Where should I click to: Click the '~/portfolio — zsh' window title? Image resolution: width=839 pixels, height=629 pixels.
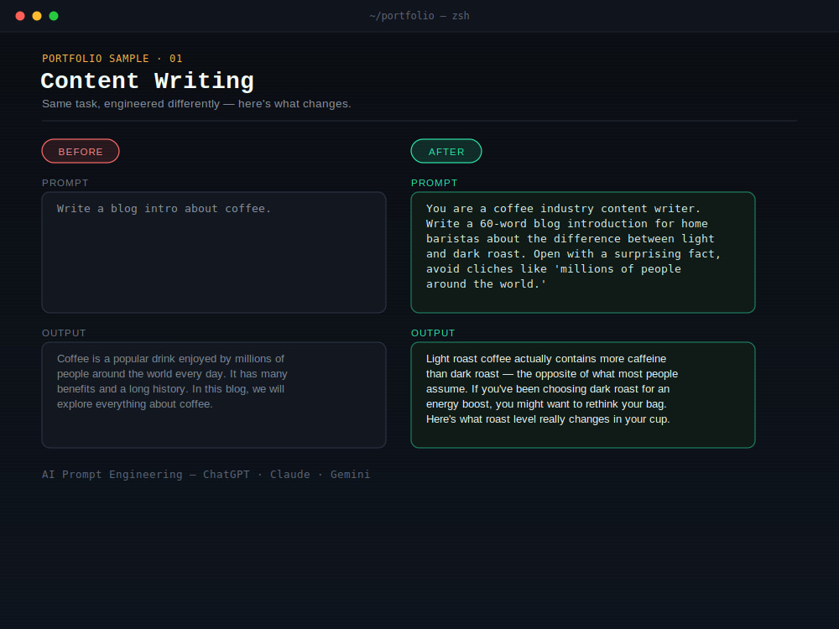(x=419, y=16)
